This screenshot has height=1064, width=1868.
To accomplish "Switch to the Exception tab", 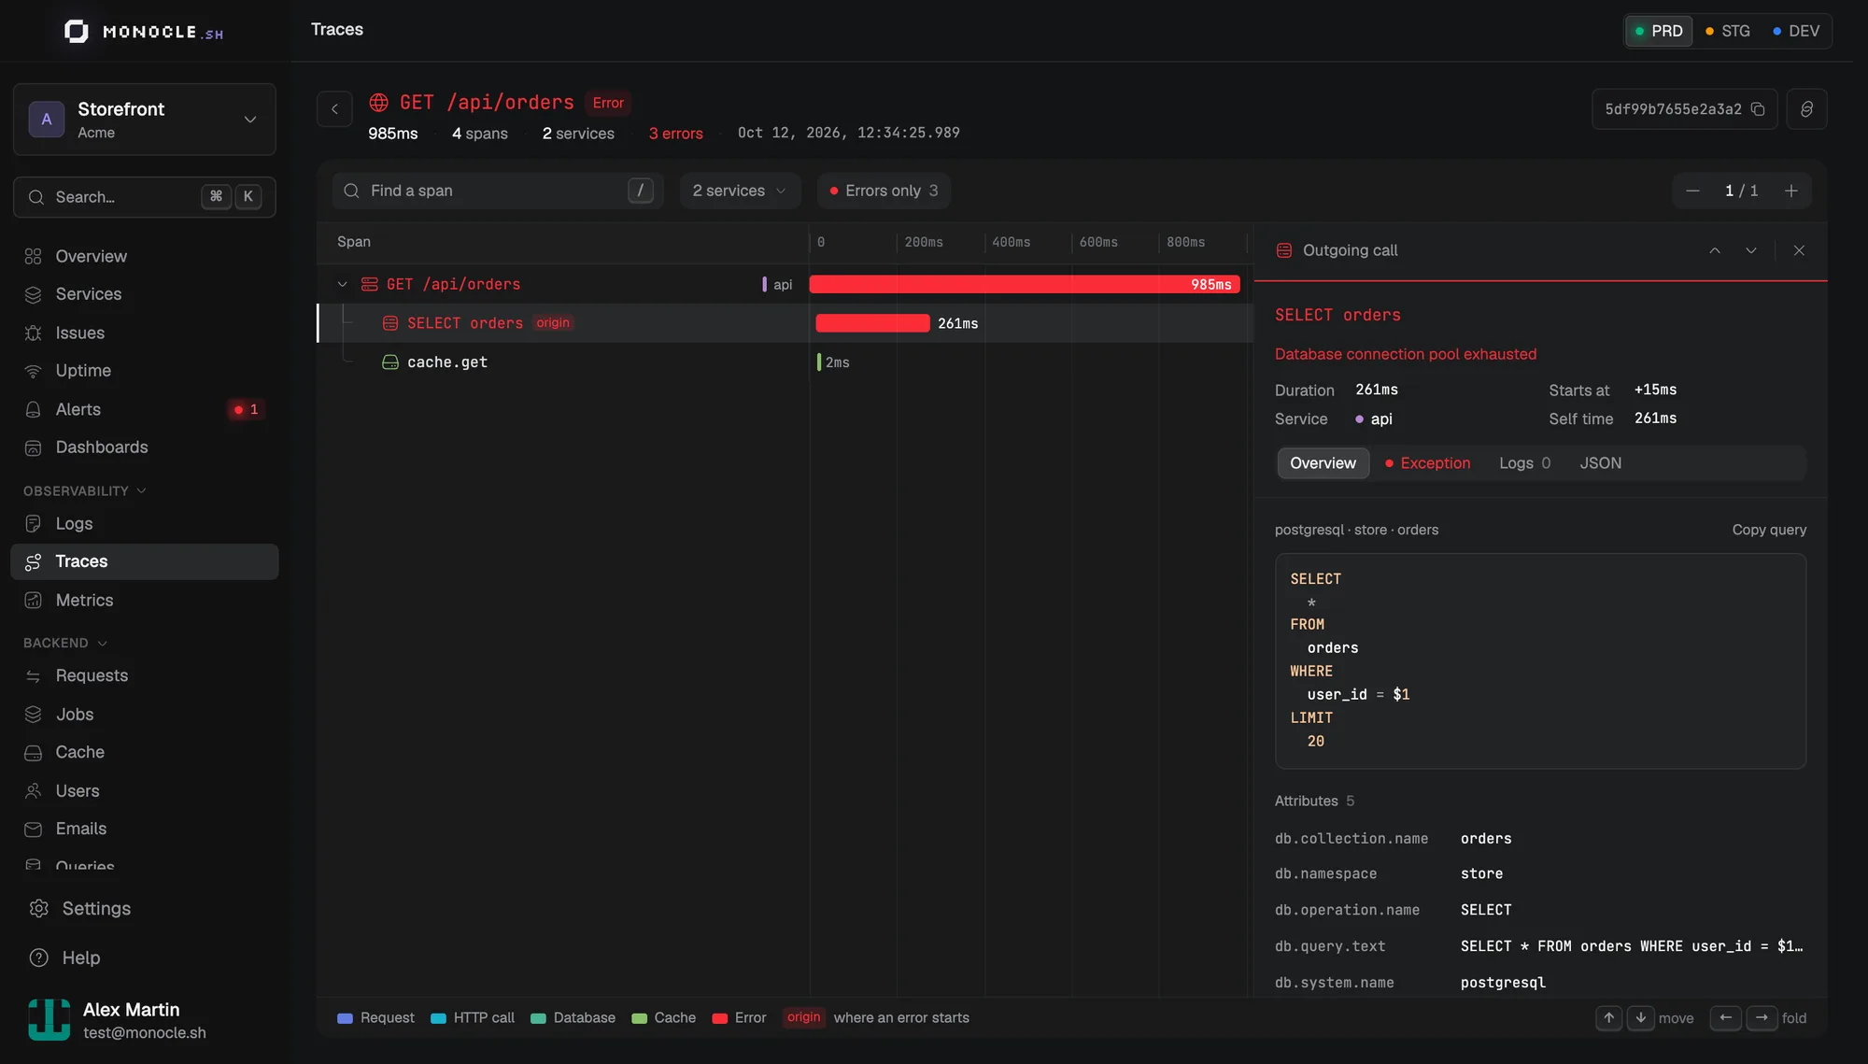I will click(x=1427, y=463).
